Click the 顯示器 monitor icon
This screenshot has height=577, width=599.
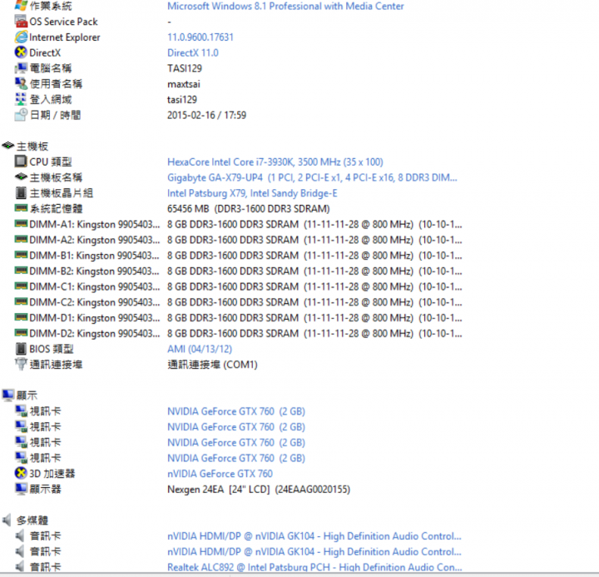[x=21, y=489]
